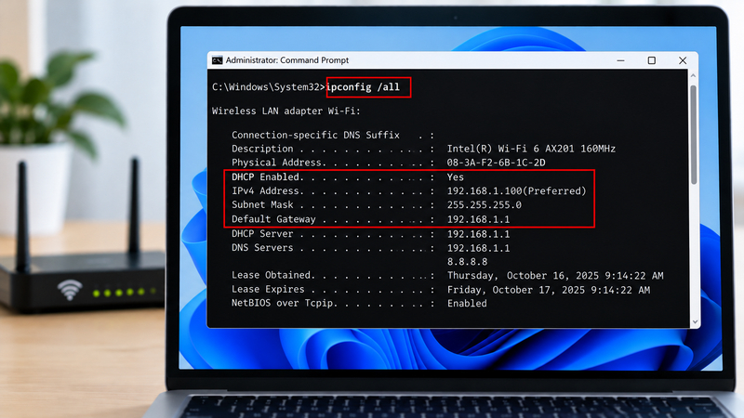The width and height of the screenshot is (744, 418).
Task: Click the 'Physical Address' label
Action: 276,163
